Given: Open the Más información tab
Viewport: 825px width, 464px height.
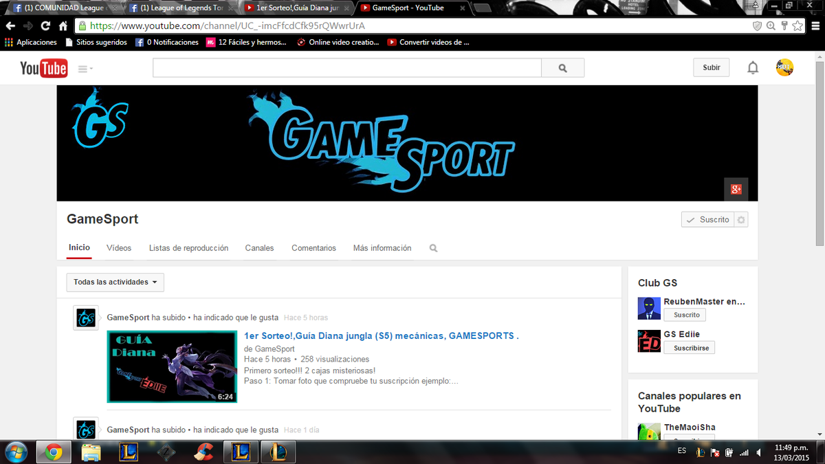Looking at the screenshot, I should tap(382, 248).
